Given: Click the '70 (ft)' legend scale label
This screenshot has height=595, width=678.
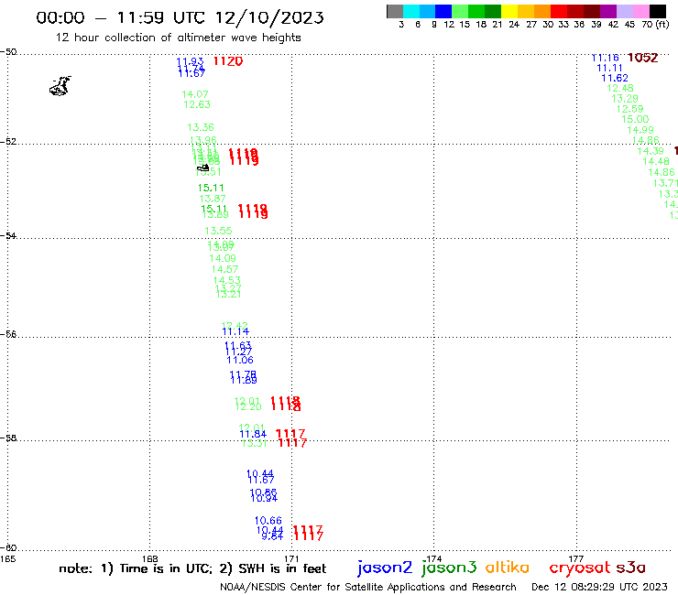Looking at the screenshot, I should coord(655,25).
